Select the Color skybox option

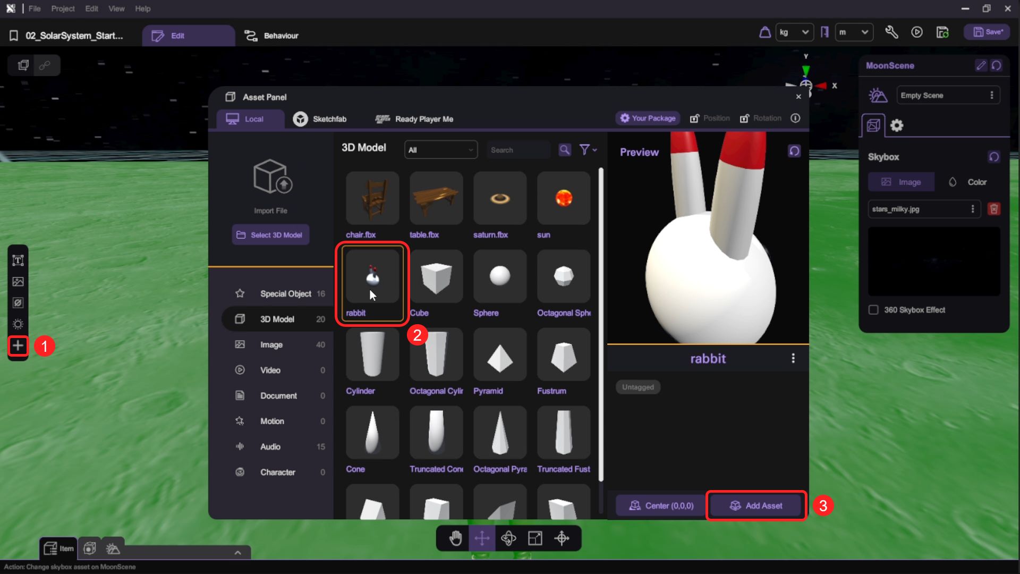coord(968,182)
